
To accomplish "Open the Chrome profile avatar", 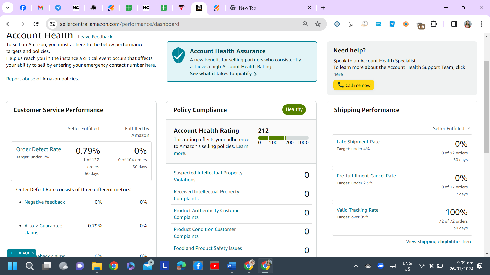I will coord(468,24).
